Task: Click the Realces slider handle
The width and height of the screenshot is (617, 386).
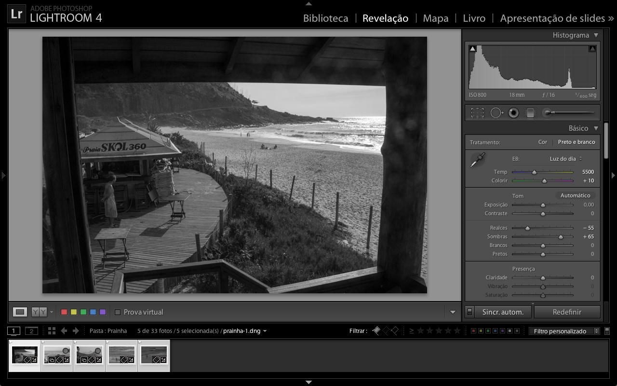Action: tap(527, 228)
